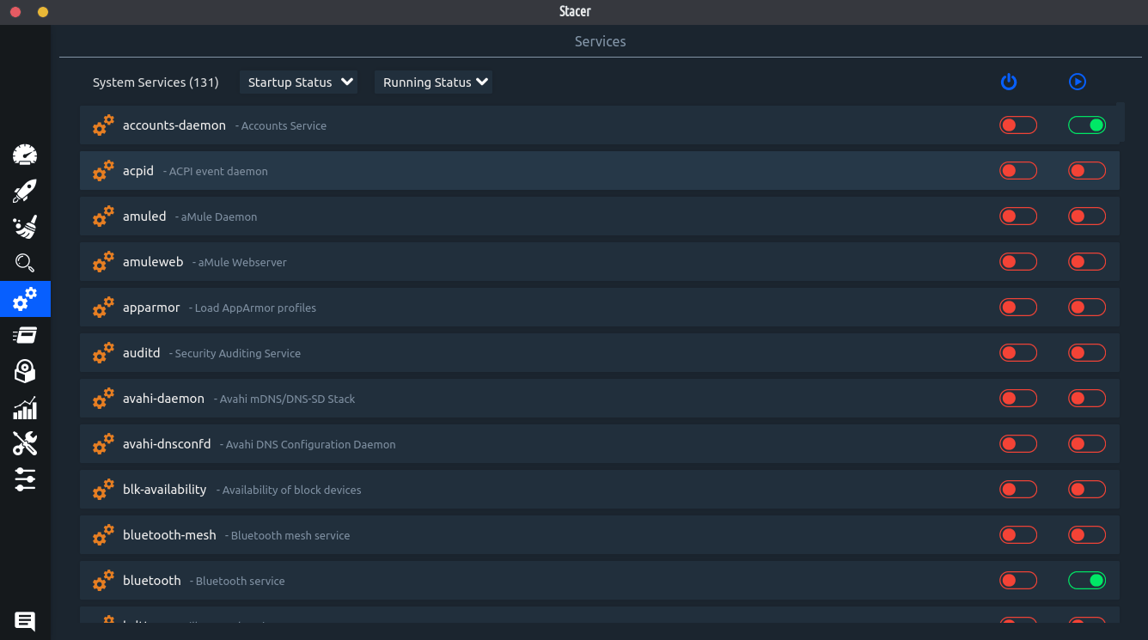Click the startup power column header icon
1148x640 pixels.
[x=1009, y=82]
